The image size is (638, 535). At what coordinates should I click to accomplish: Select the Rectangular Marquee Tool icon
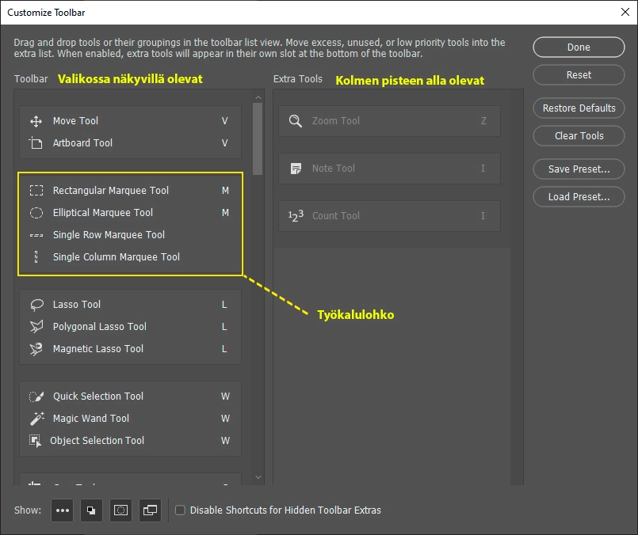click(x=36, y=191)
